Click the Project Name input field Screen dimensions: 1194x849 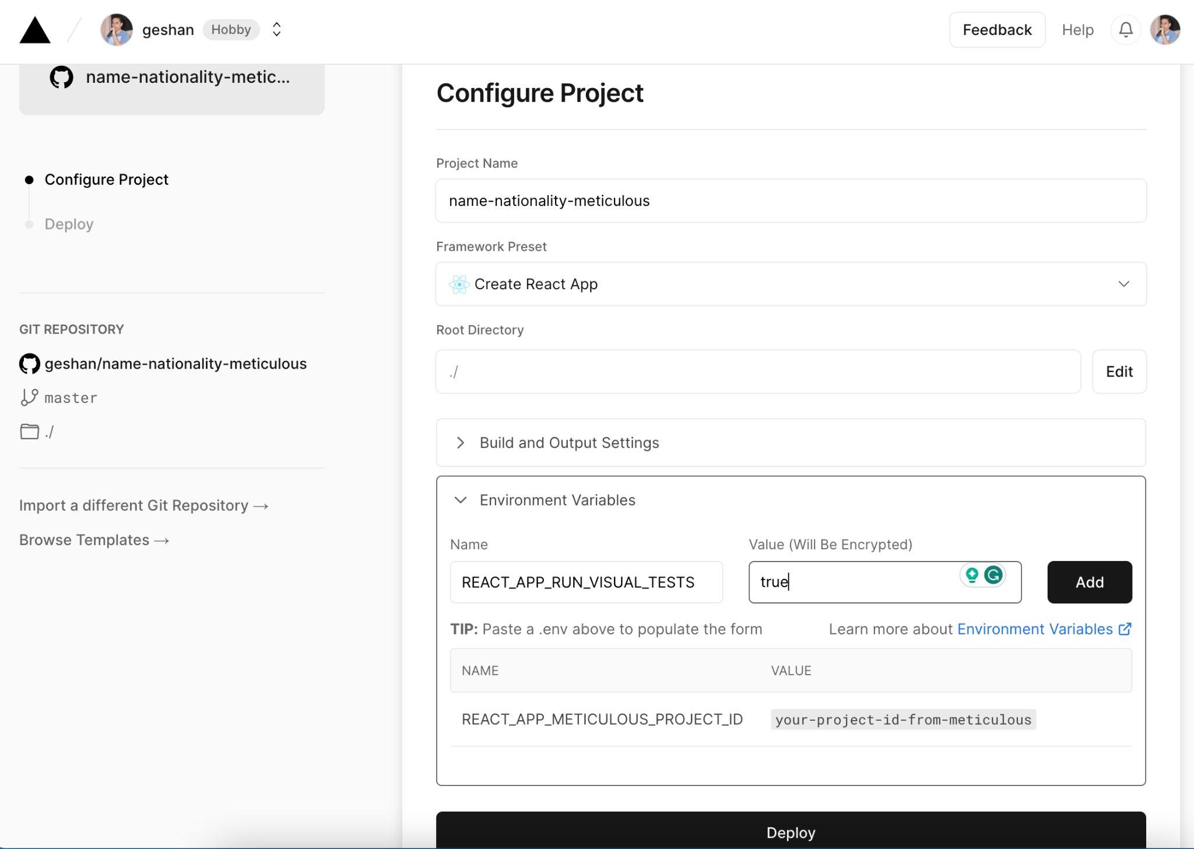pos(791,201)
